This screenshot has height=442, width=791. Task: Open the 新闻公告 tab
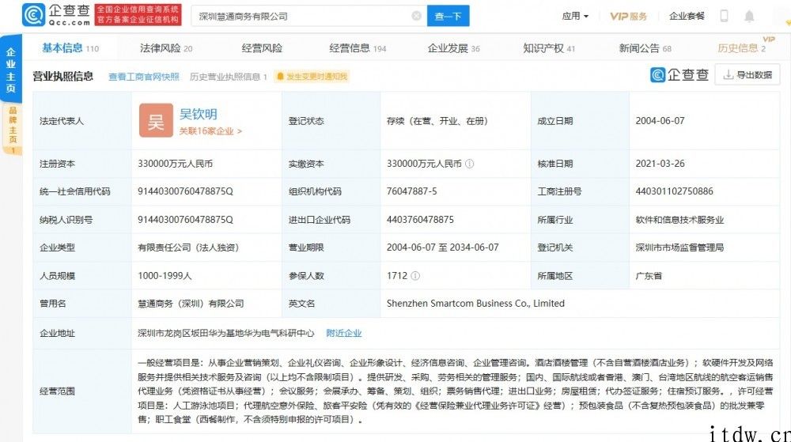pyautogui.click(x=645, y=48)
